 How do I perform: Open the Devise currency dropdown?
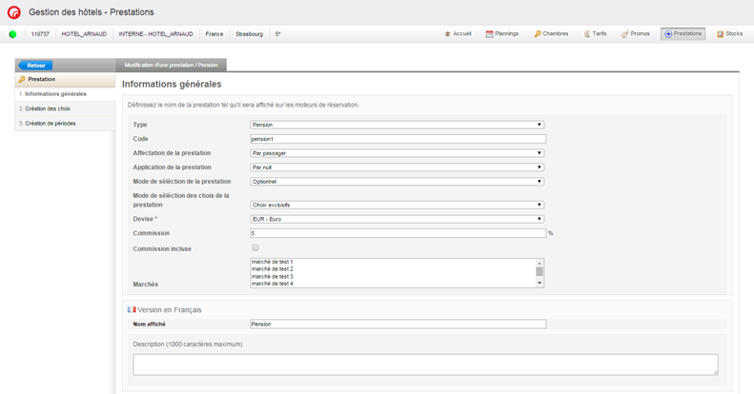[397, 219]
